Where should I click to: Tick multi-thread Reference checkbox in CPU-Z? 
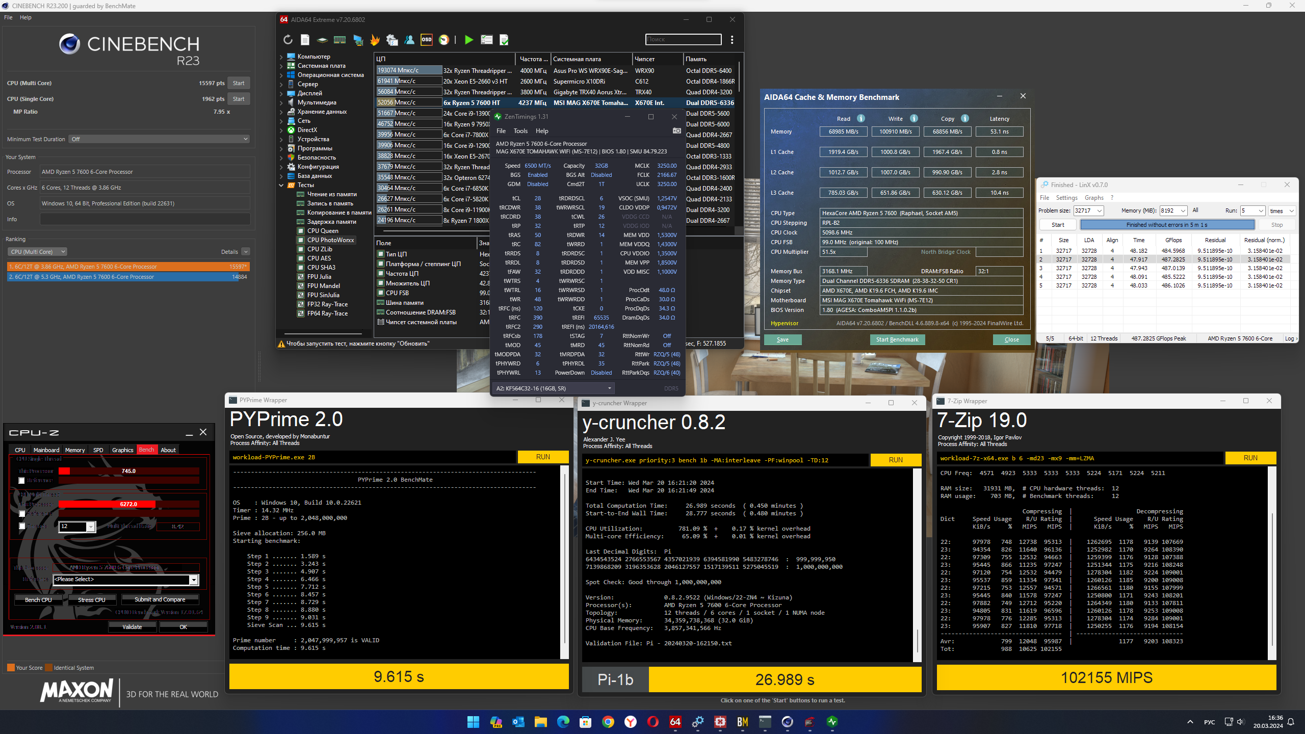(22, 513)
